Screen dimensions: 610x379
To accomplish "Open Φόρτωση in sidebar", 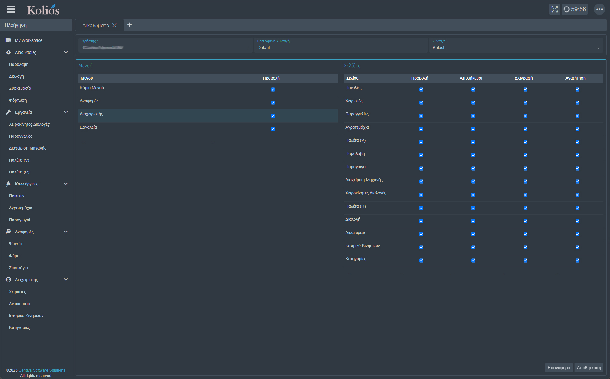I will tap(18, 100).
